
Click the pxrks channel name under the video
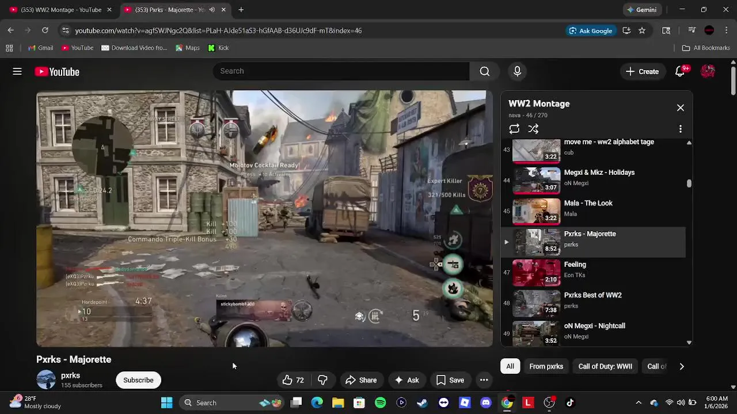tap(70, 375)
